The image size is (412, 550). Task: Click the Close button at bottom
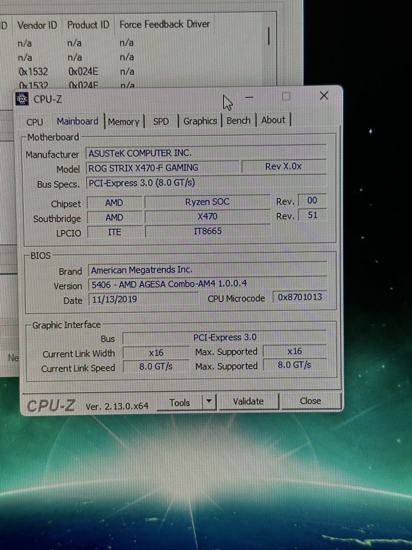pyautogui.click(x=310, y=401)
